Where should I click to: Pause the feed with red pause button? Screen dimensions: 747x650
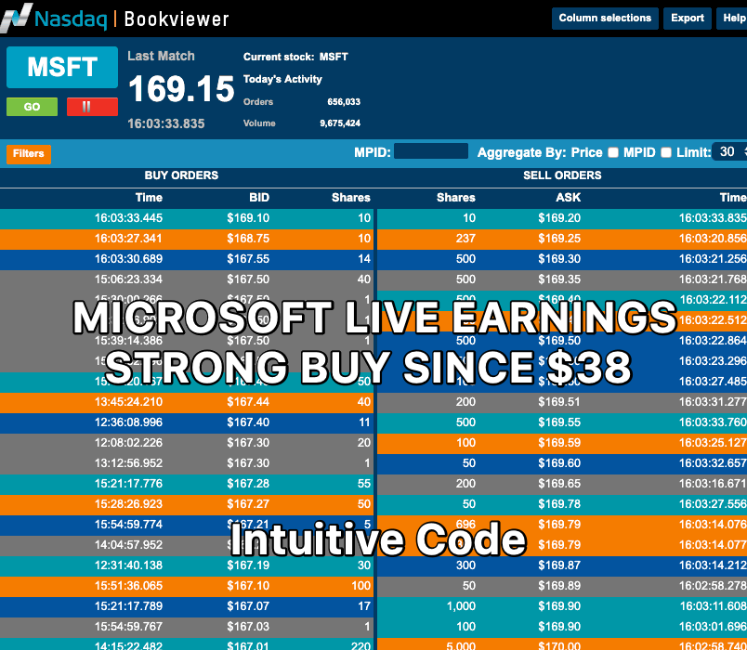coord(92,107)
